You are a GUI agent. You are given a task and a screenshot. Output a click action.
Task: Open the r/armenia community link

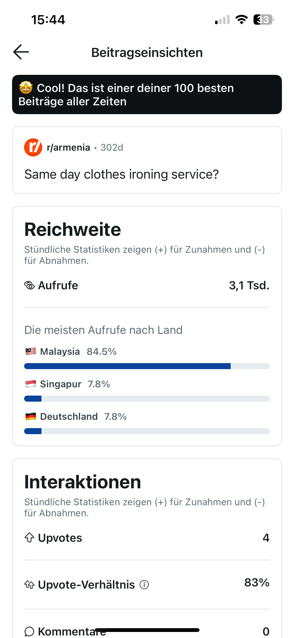68,147
